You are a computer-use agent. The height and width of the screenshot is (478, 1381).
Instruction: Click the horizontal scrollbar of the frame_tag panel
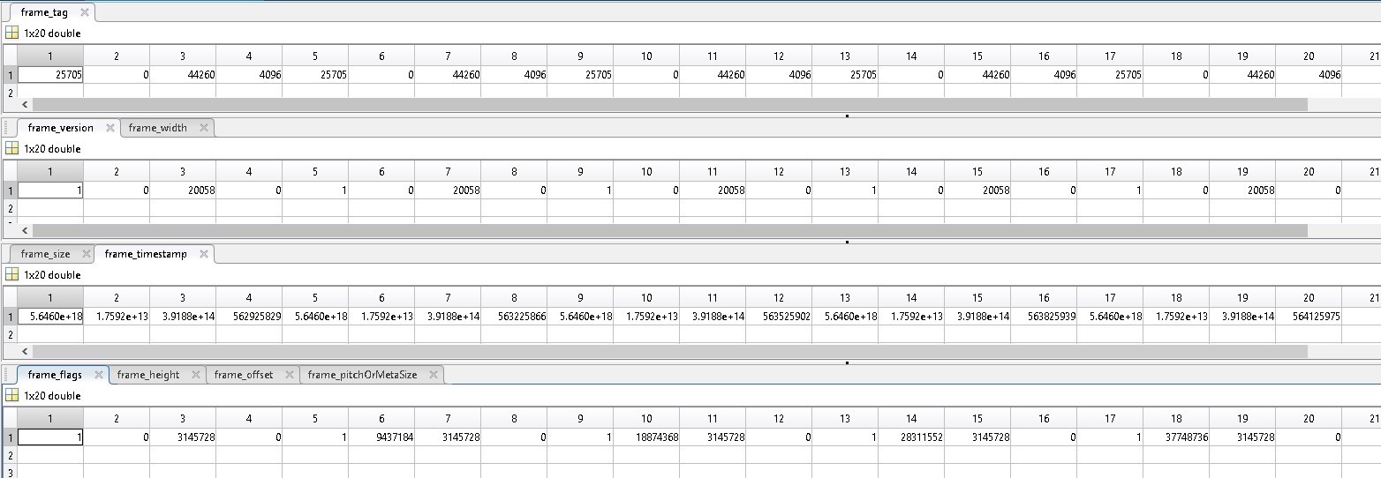click(669, 104)
